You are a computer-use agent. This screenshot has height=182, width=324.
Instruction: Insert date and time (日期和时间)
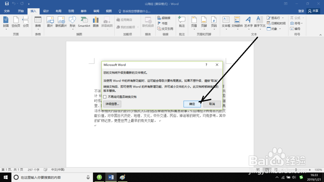click(276, 23)
